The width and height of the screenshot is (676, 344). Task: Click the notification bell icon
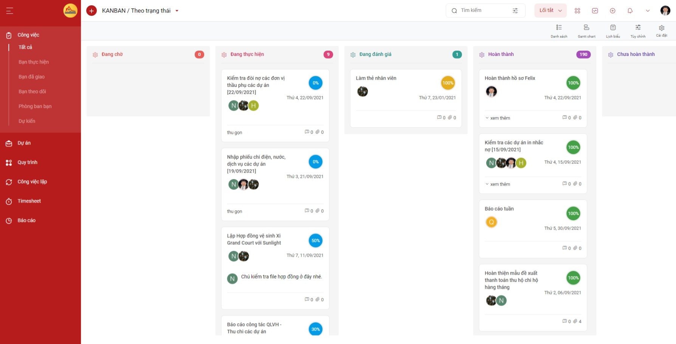coord(630,11)
